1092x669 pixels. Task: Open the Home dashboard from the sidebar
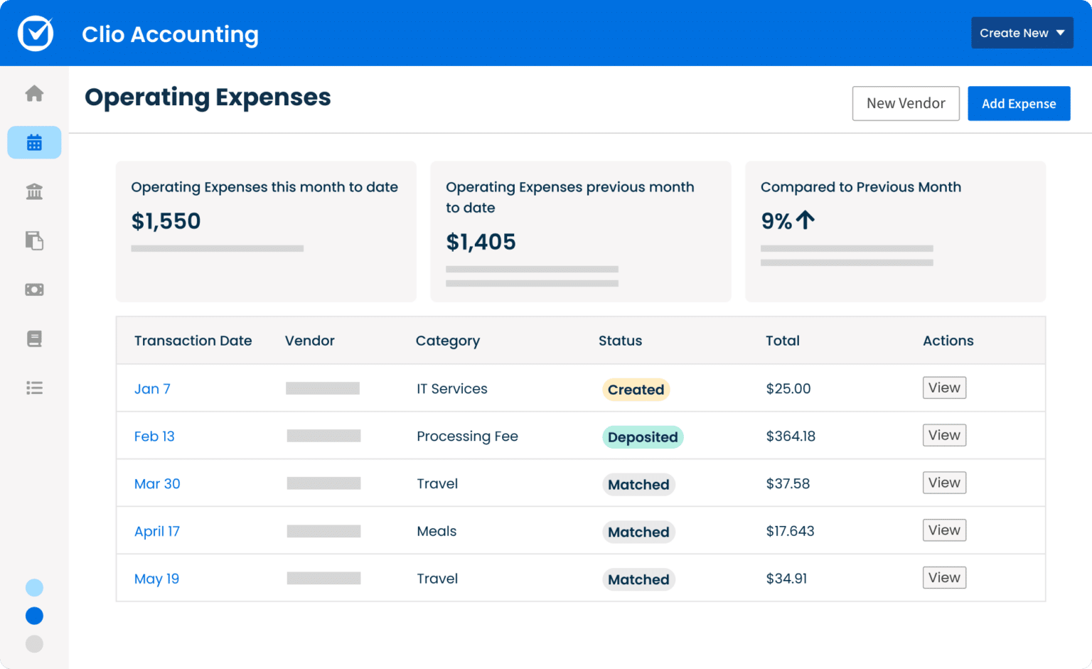click(x=34, y=93)
